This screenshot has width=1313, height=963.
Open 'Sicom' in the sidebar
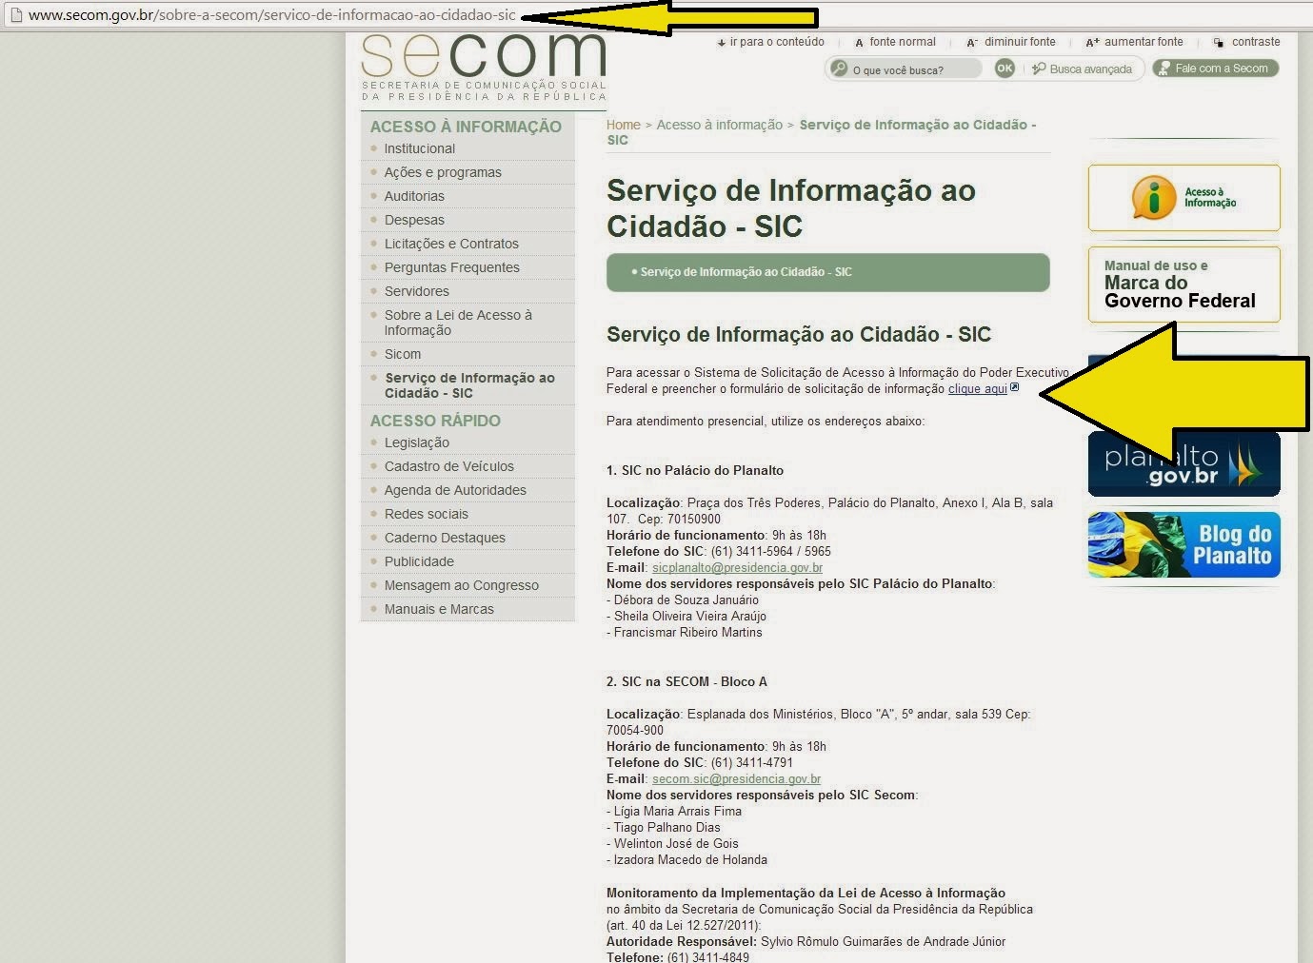[403, 354]
